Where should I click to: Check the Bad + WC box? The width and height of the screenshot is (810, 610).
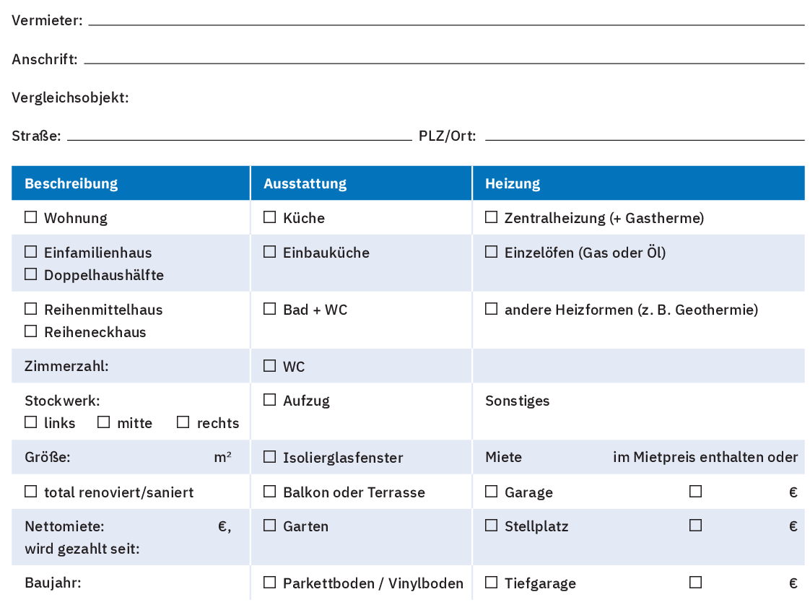pyautogui.click(x=269, y=309)
